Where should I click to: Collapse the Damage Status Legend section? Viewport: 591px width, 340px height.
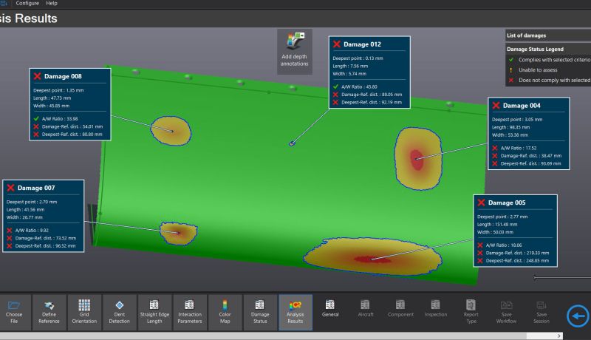click(x=547, y=49)
